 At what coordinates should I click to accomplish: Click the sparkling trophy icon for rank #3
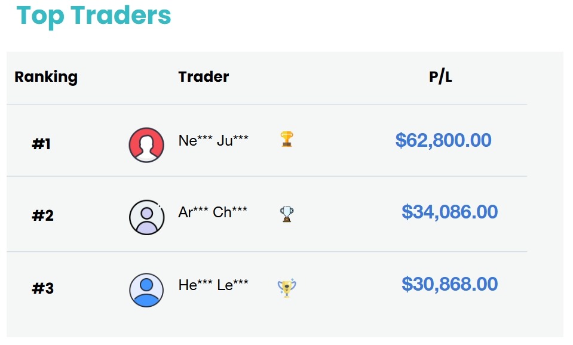click(287, 288)
